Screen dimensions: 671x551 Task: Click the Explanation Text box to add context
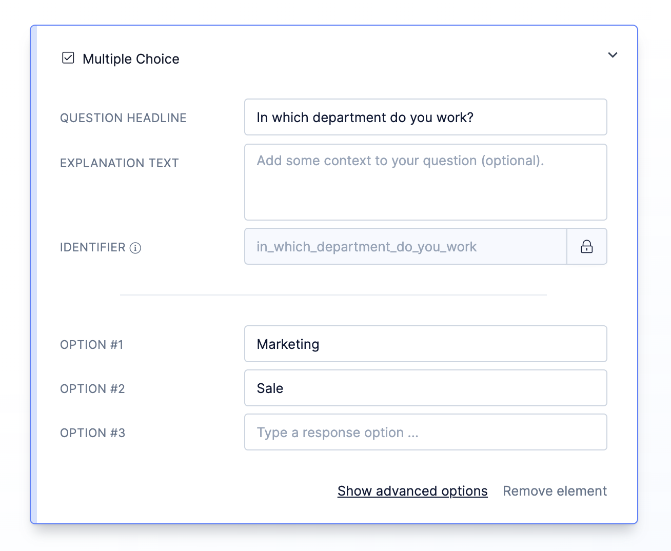(x=425, y=182)
